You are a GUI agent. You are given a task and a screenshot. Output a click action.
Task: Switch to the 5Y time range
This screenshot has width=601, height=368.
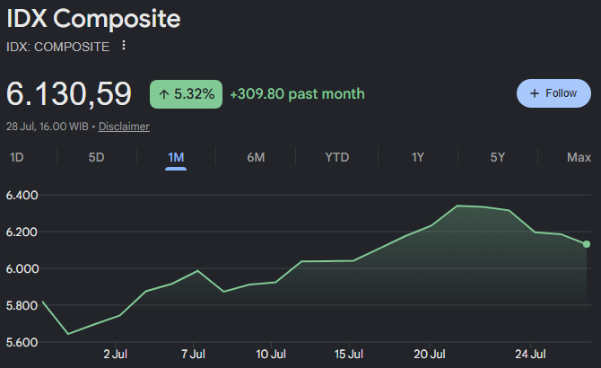pyautogui.click(x=498, y=157)
